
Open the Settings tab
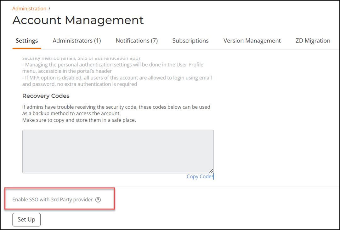pyautogui.click(x=27, y=41)
